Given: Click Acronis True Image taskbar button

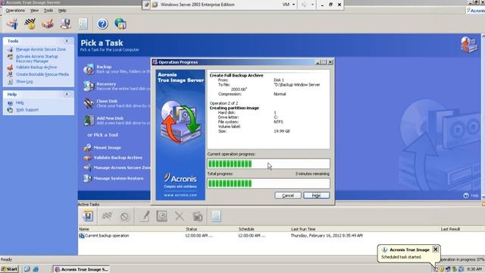Looking at the screenshot, I should [81, 270].
